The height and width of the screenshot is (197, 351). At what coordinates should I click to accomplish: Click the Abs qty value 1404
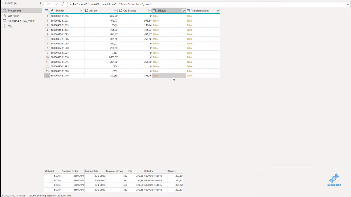[x=115, y=66]
